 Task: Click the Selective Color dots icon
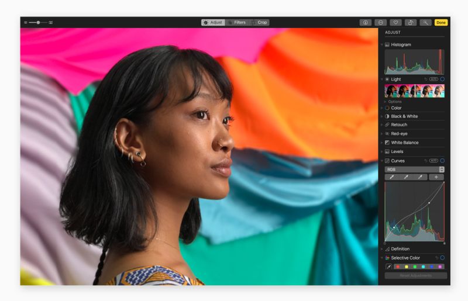(x=387, y=258)
